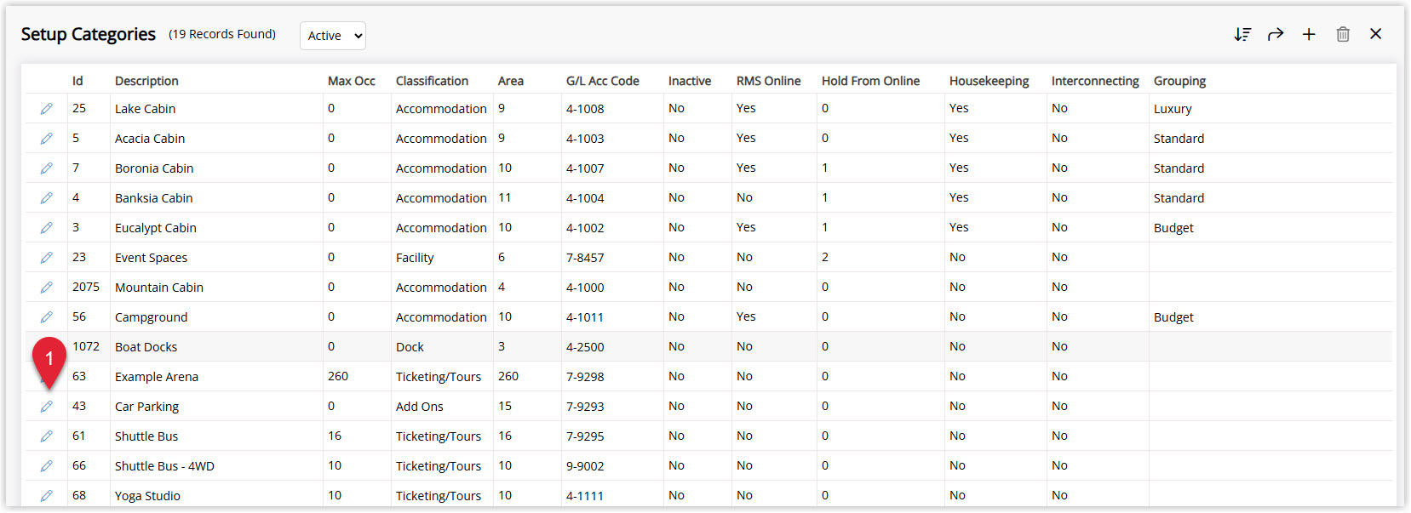Screen dimensions: 1411x513
Task: Select the Car Parking description cell
Action: click(146, 407)
